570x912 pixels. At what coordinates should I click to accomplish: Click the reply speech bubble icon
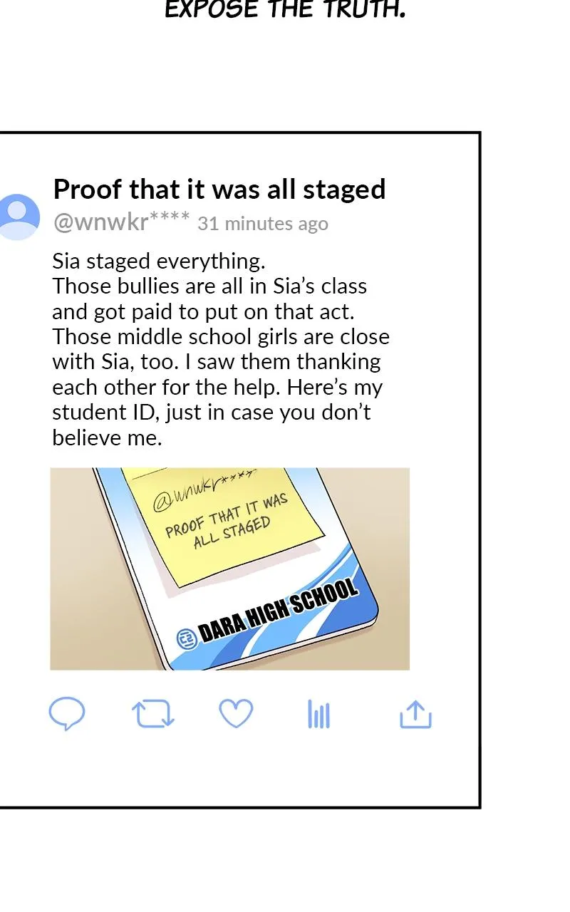pos(67,713)
